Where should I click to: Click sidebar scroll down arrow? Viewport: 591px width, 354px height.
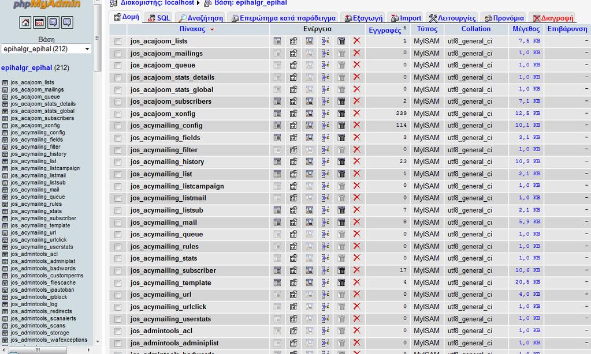click(98, 341)
